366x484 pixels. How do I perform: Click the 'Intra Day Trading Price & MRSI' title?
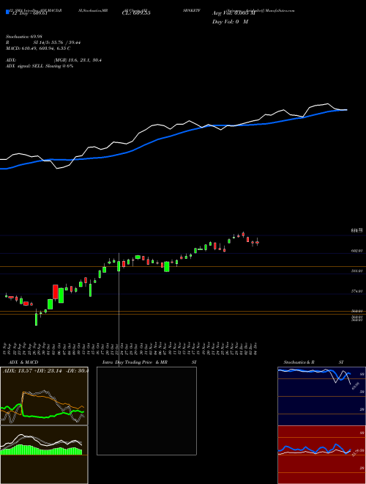point(149,362)
